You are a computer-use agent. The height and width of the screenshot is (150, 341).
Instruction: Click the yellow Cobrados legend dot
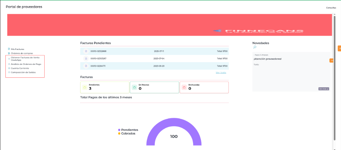[119, 133]
